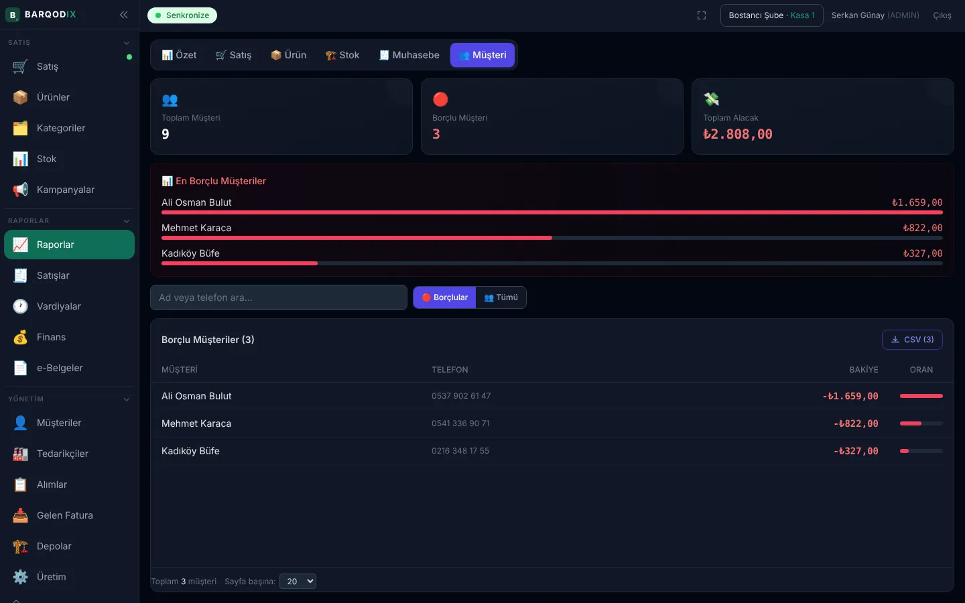The image size is (965, 603).
Task: Collapse the RAPORLAR sidebar section
Action: 127,221
